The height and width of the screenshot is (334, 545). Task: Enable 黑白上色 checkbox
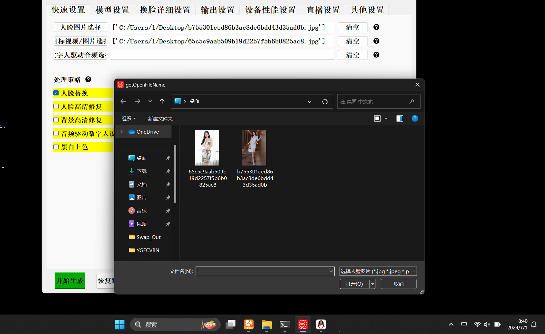tap(56, 147)
